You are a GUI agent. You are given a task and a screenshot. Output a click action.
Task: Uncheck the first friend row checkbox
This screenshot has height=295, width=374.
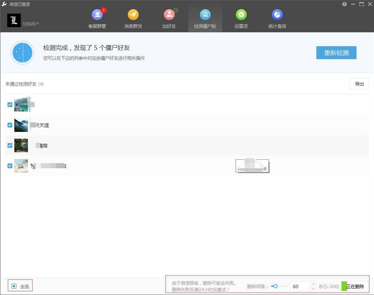click(10, 105)
